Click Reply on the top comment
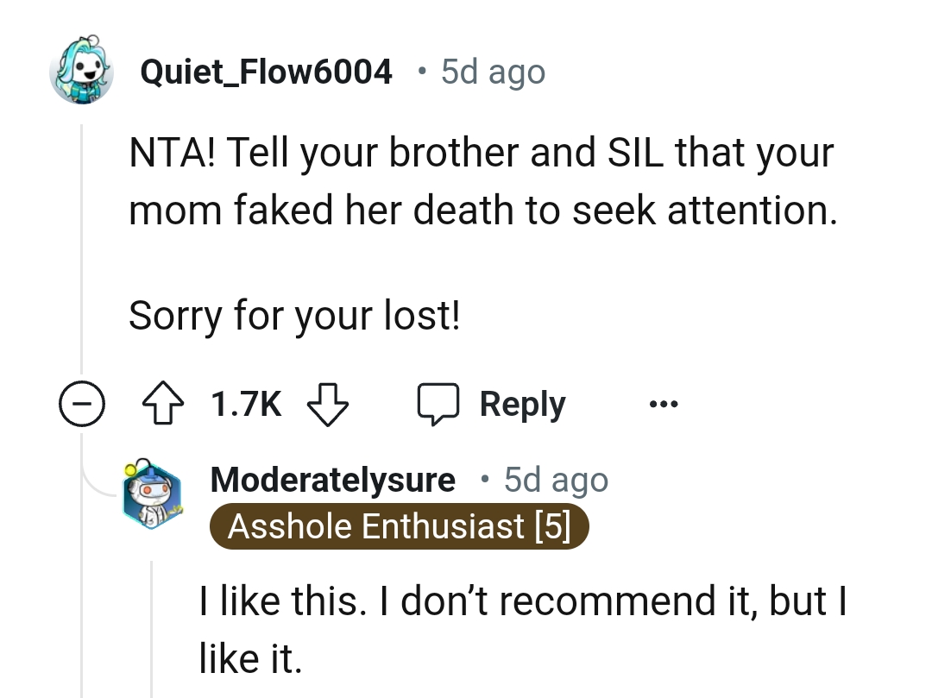Image resolution: width=932 pixels, height=698 pixels. [x=521, y=403]
